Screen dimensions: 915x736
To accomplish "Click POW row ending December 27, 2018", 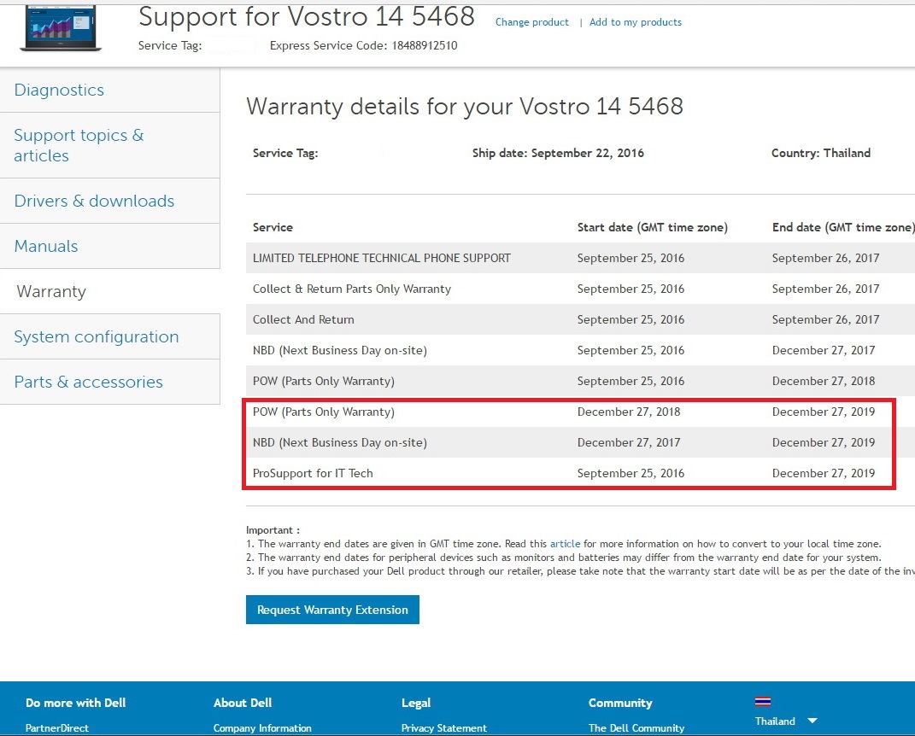I will tap(581, 381).
